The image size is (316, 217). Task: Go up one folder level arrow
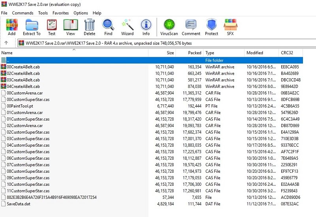click(6, 43)
